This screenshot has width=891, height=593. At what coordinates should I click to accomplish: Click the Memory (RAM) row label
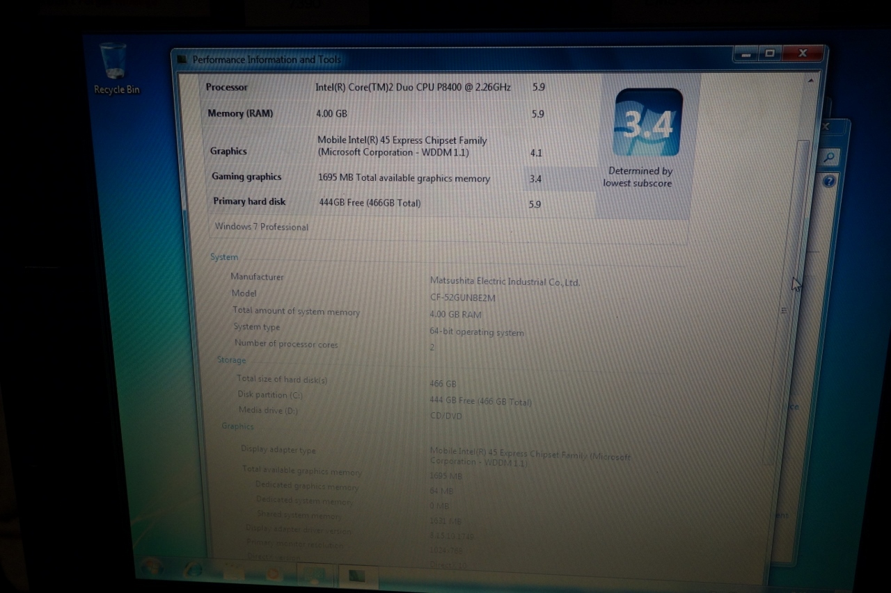[240, 113]
